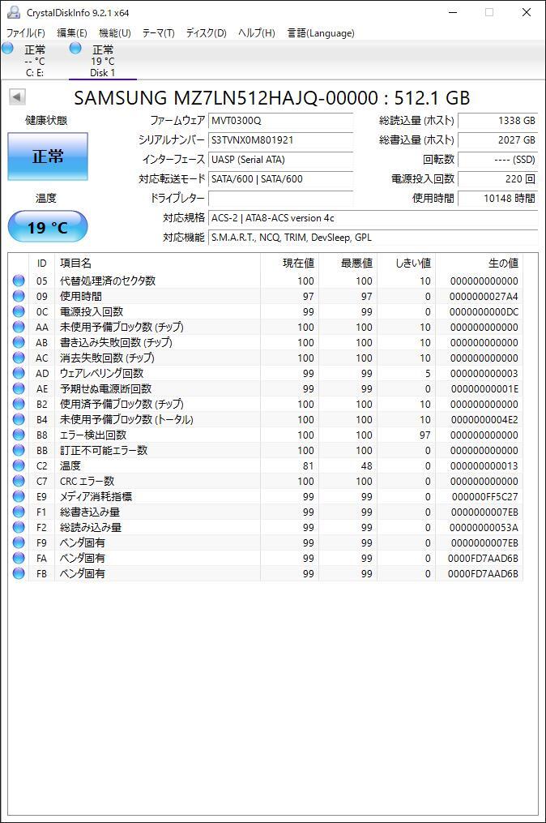This screenshot has width=546, height=823.
Task: Select the 総書き込み量 attribute name
Action: [x=90, y=512]
